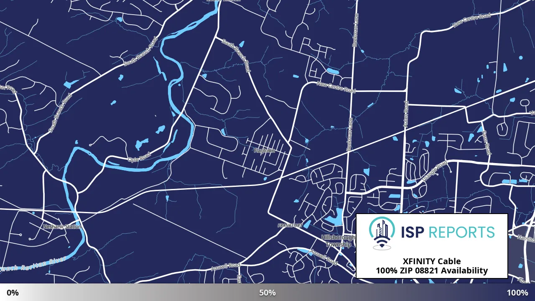
Task: Click "100% ZIP 08821 Availability" text
Action: [x=432, y=270]
